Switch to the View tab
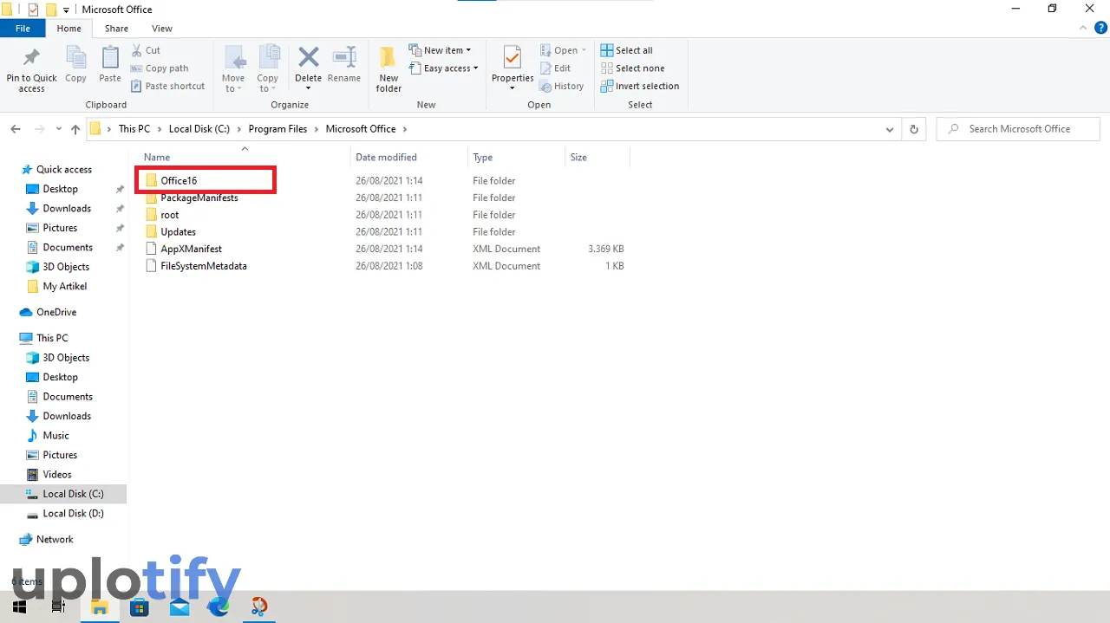Image resolution: width=1110 pixels, height=623 pixels. pos(162,29)
